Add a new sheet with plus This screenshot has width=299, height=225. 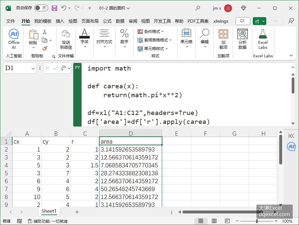[77, 212]
